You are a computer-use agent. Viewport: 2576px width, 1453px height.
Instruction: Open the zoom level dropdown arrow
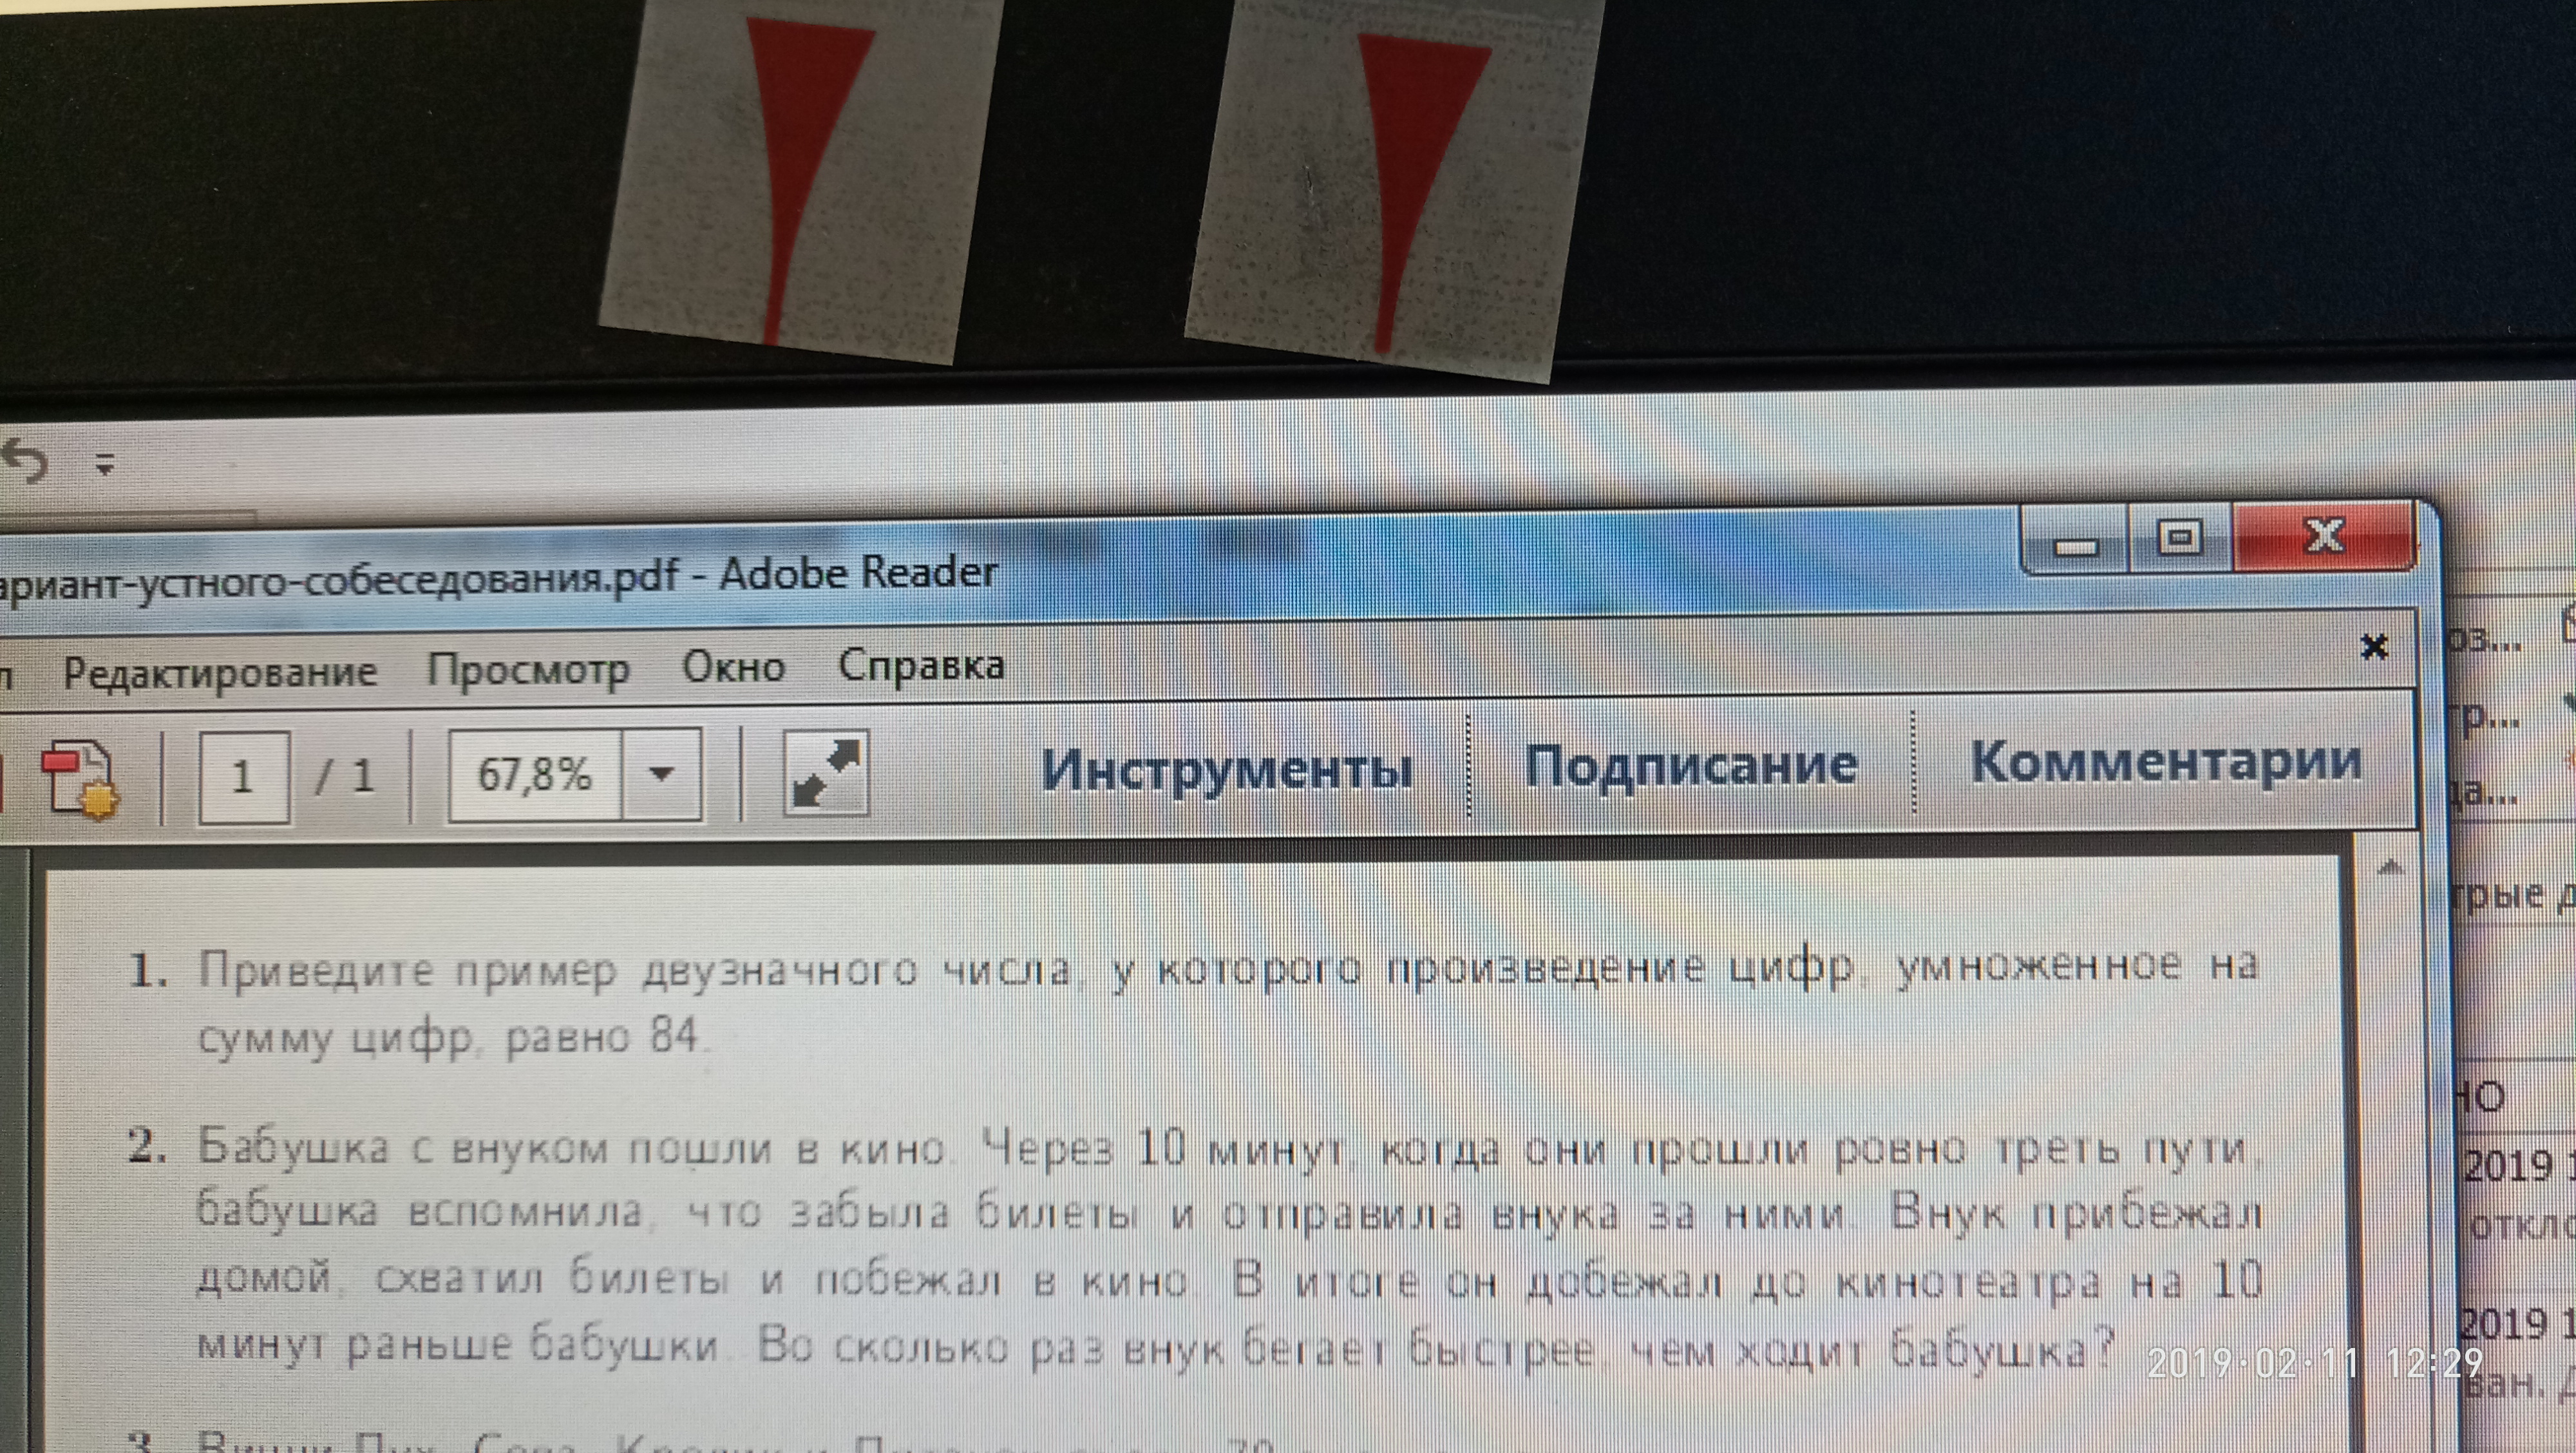point(661,775)
